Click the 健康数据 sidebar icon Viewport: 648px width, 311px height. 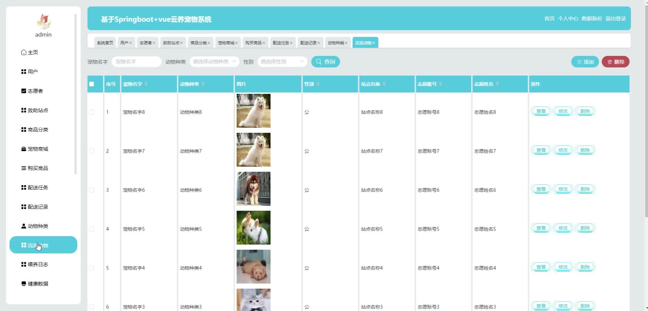pos(24,284)
